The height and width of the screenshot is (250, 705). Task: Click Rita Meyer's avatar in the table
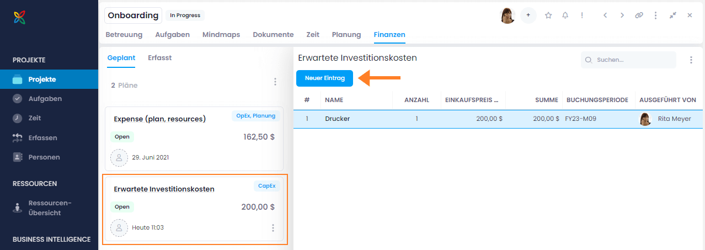pyautogui.click(x=645, y=119)
